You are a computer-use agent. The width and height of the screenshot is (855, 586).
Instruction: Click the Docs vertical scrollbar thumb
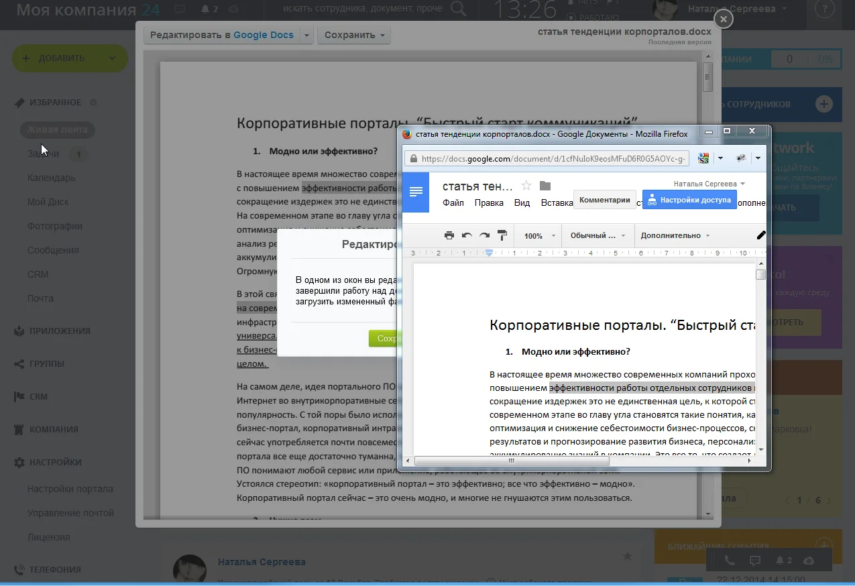[760, 274]
